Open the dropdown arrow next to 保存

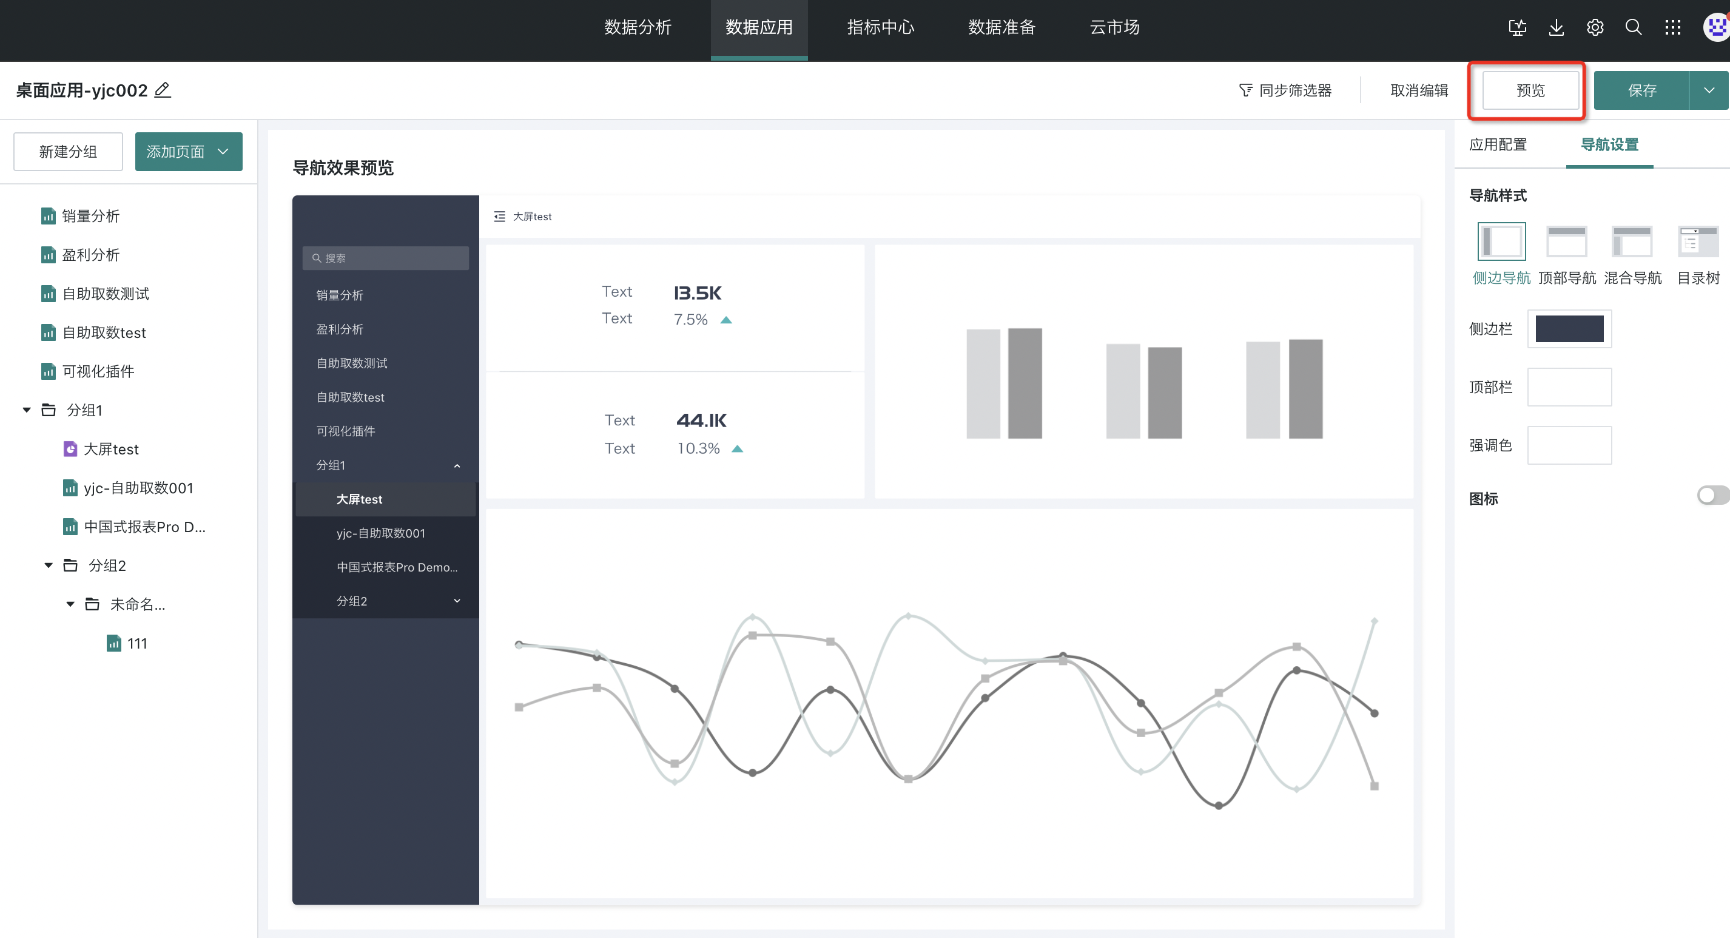(1709, 90)
